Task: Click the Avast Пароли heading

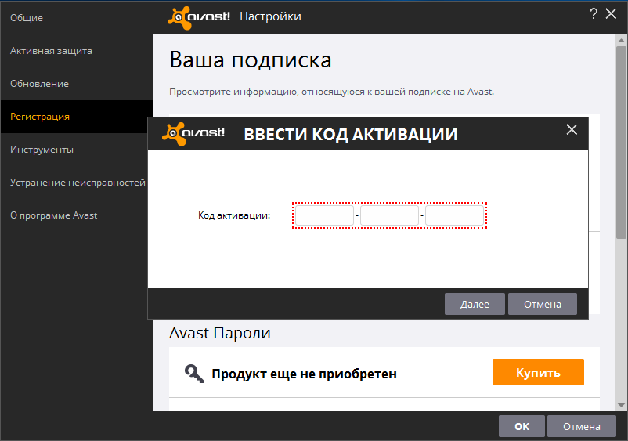Action: (x=220, y=333)
